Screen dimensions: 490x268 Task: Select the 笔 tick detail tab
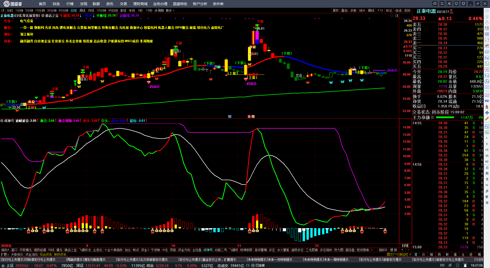(x=416, y=254)
